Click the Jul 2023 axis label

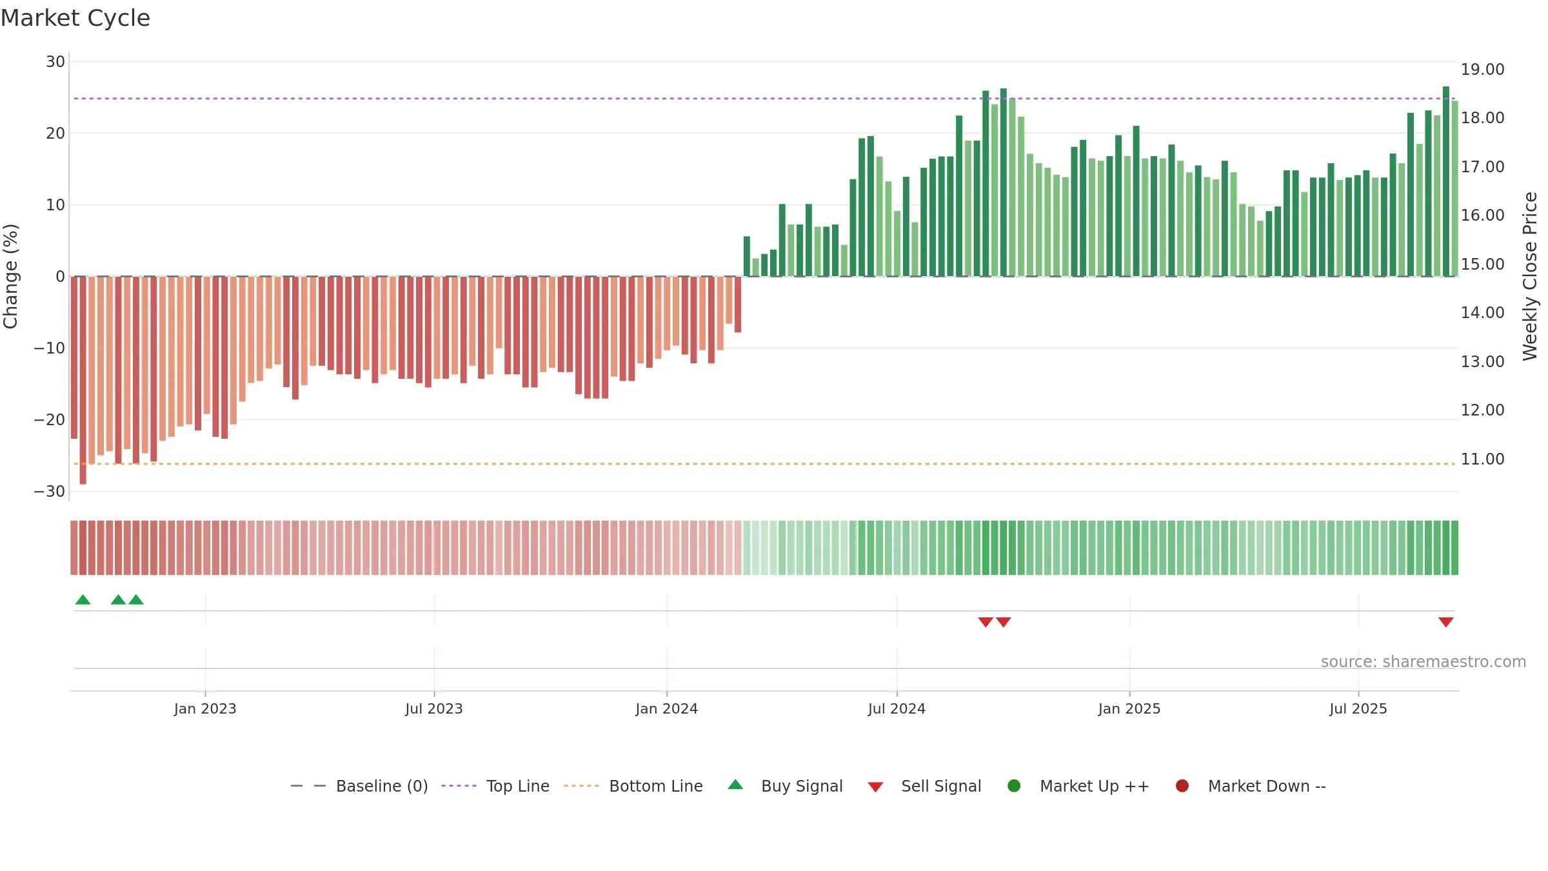(434, 709)
